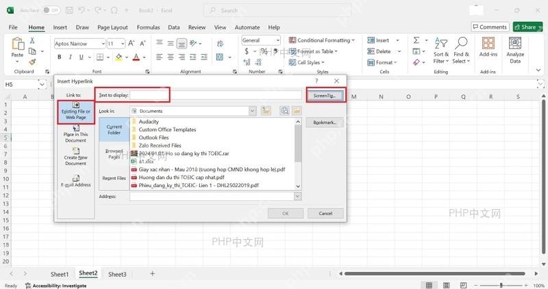This screenshot has height=289, width=548.
Task: Open the font size 11 dropdown
Action: point(123,44)
